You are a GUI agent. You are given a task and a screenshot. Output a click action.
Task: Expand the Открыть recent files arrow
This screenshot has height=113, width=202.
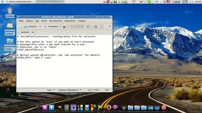coord(40,26)
